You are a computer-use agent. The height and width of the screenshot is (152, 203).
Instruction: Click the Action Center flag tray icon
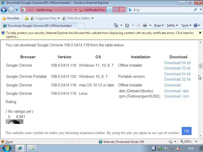(166, 148)
